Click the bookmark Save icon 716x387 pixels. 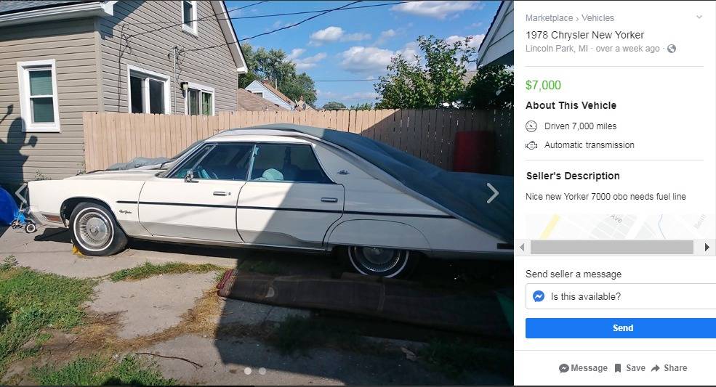(618, 368)
